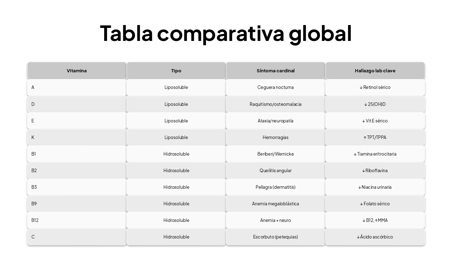
Task: Click the 'Síntoma cardinal' header cell
Action: (x=275, y=71)
